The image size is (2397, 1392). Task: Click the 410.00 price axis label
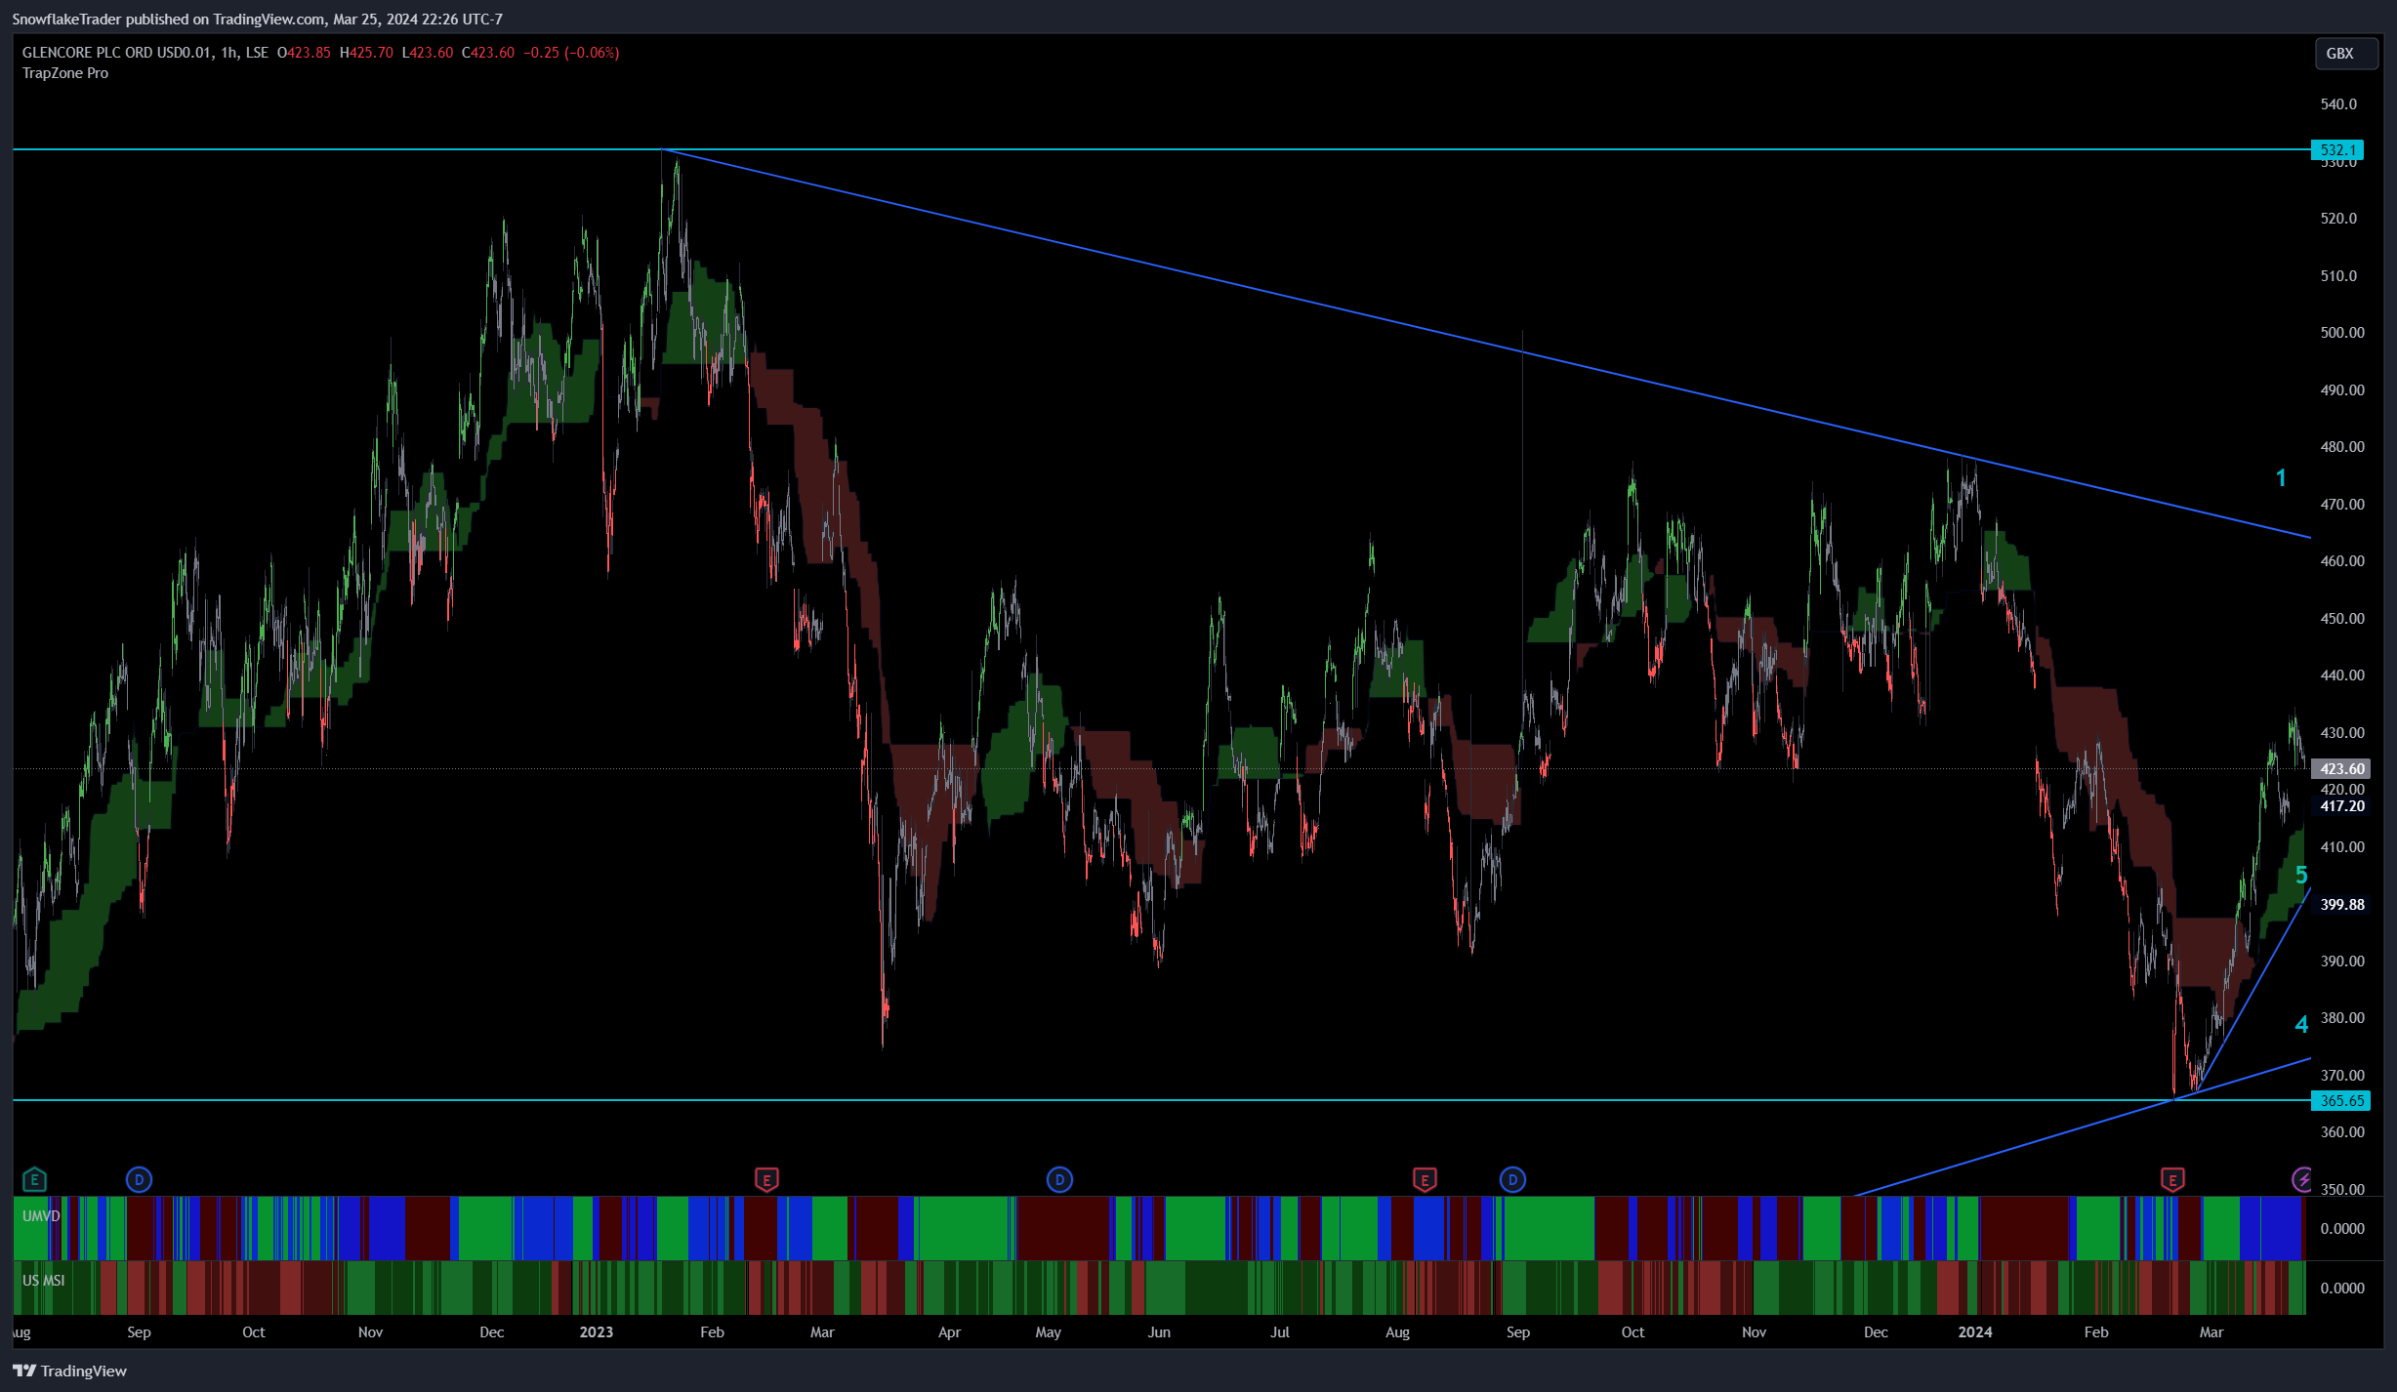coord(2342,847)
